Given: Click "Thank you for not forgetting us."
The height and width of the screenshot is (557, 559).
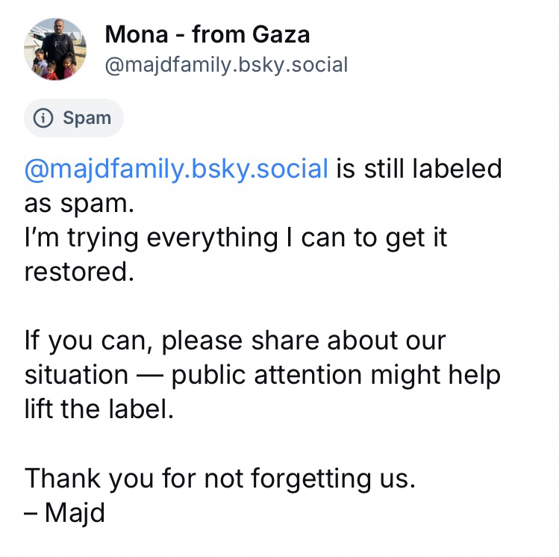Looking at the screenshot, I should 219,478.
